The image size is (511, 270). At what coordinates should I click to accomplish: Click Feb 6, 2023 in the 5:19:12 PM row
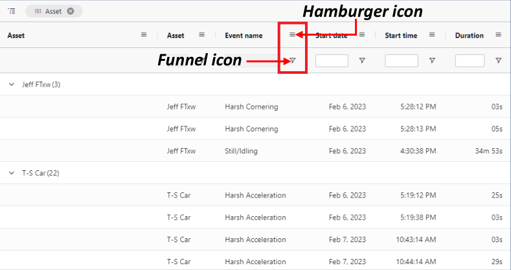347,196
